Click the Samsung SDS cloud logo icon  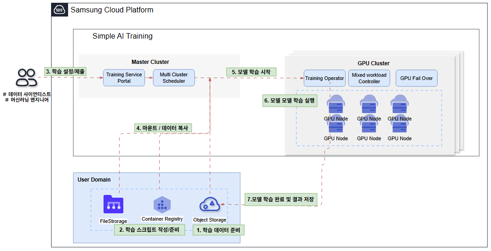click(59, 10)
